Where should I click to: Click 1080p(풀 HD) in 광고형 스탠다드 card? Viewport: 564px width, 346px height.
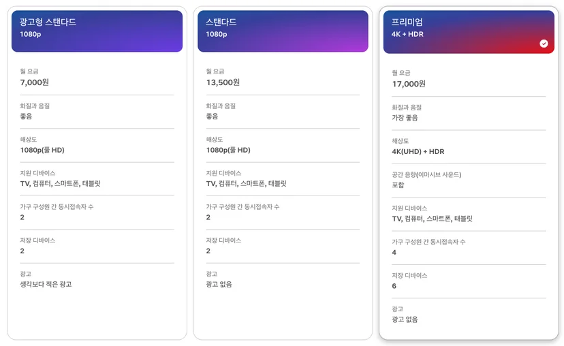pyautogui.click(x=42, y=150)
